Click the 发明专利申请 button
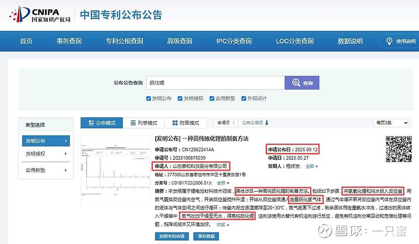Image resolution: width=419 pixels, height=244 pixels. [172, 236]
